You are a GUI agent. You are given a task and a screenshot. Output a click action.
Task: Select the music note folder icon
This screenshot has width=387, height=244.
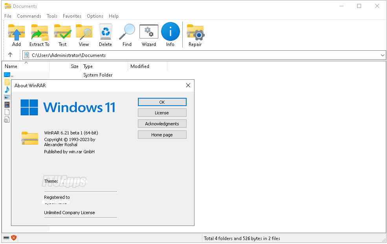[7, 90]
